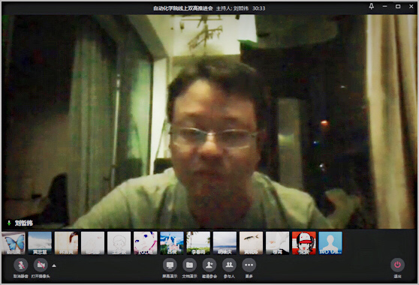This screenshot has height=285, width=419.
Task: Select the default blue silhouette participant thumbnail
Action: click(330, 243)
